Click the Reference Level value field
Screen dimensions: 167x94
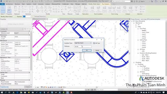click(22, 33)
